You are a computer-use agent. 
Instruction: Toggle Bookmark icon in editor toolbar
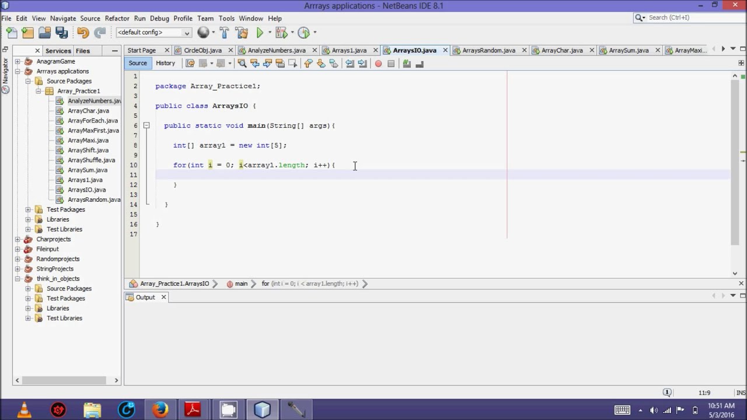(x=333, y=63)
